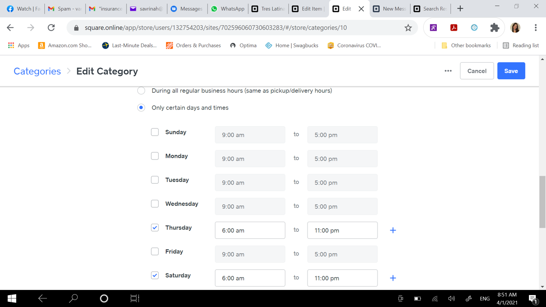The image size is (546, 307).
Task: Open Task View on the taskbar
Action: coord(135,298)
